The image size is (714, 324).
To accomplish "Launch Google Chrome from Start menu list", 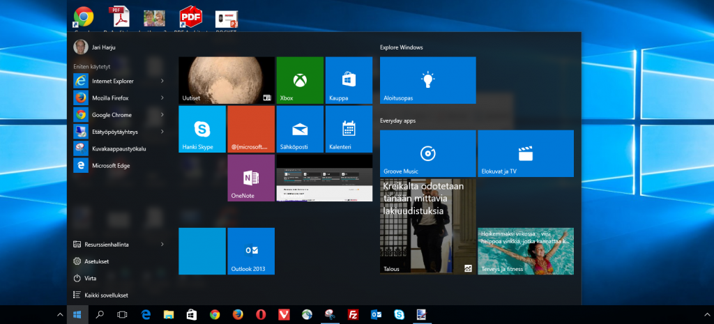I will [119, 115].
